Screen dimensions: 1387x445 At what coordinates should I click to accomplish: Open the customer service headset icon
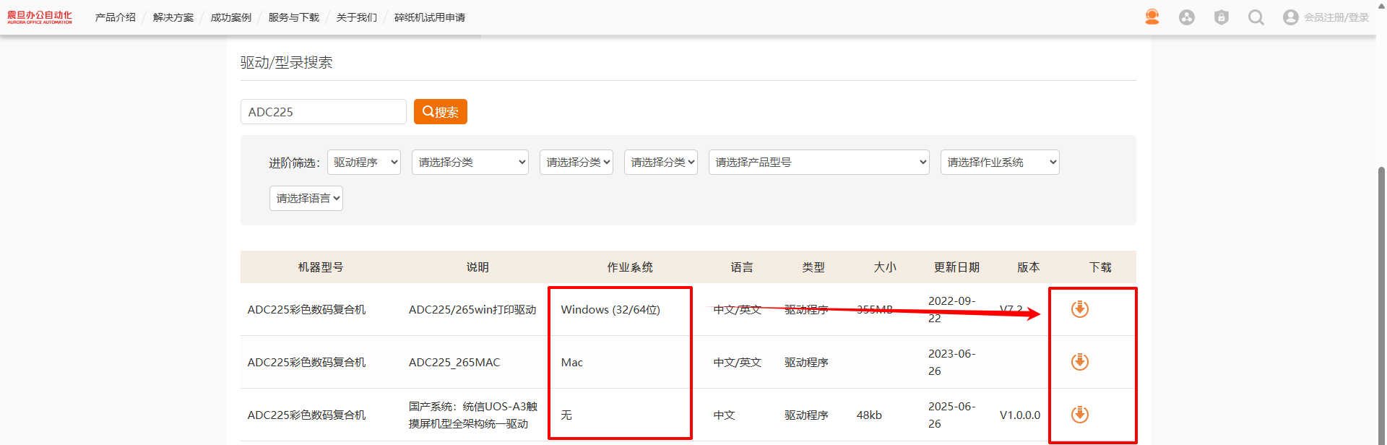[1152, 17]
